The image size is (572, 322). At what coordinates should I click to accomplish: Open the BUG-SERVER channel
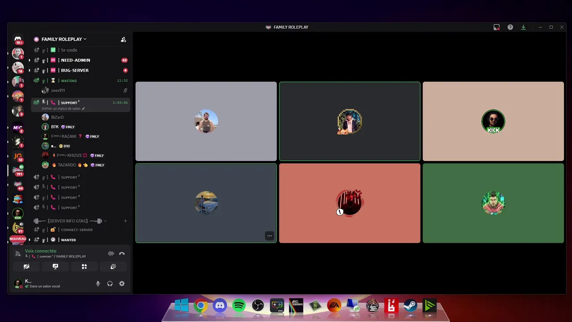[80, 70]
